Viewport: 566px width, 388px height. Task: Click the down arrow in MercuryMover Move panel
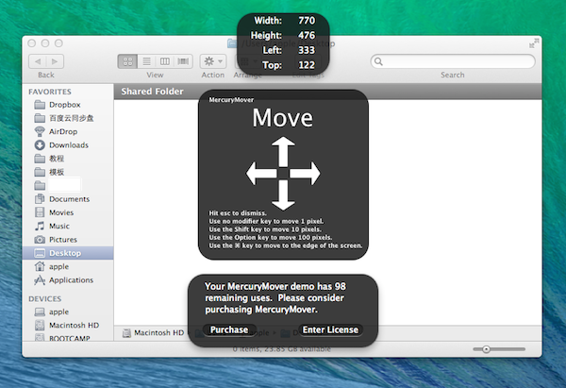(x=283, y=195)
